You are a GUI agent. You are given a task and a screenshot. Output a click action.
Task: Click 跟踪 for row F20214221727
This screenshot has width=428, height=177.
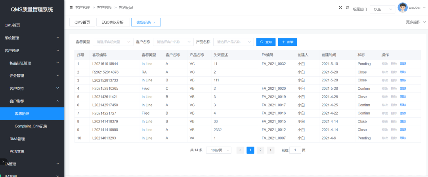(x=403, y=113)
